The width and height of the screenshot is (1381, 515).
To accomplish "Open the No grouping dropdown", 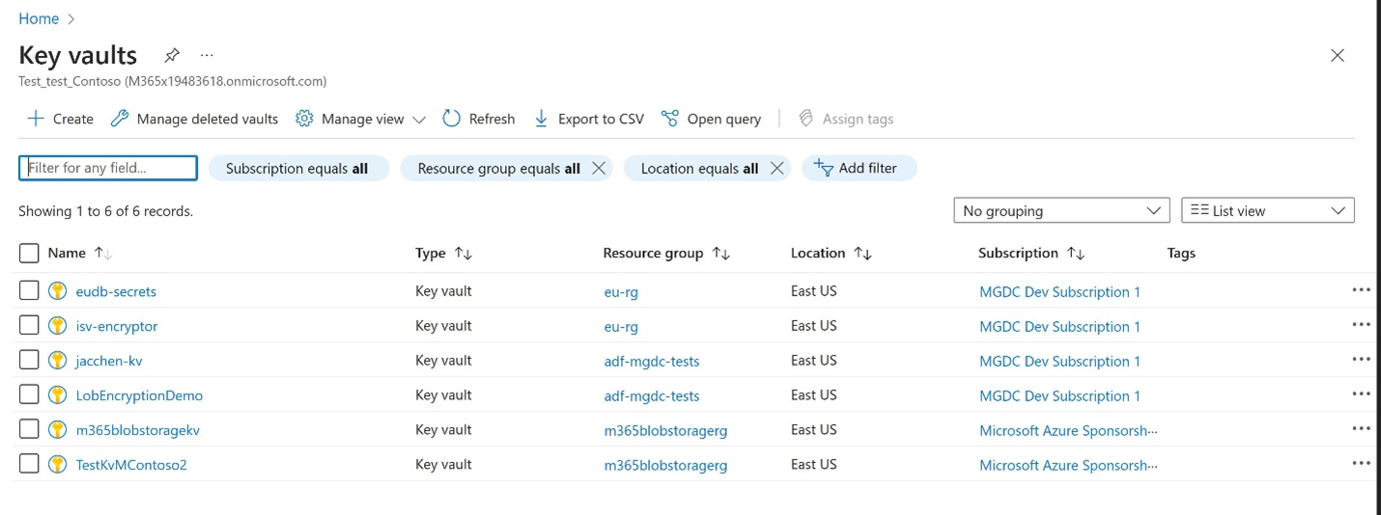I will (x=1061, y=210).
